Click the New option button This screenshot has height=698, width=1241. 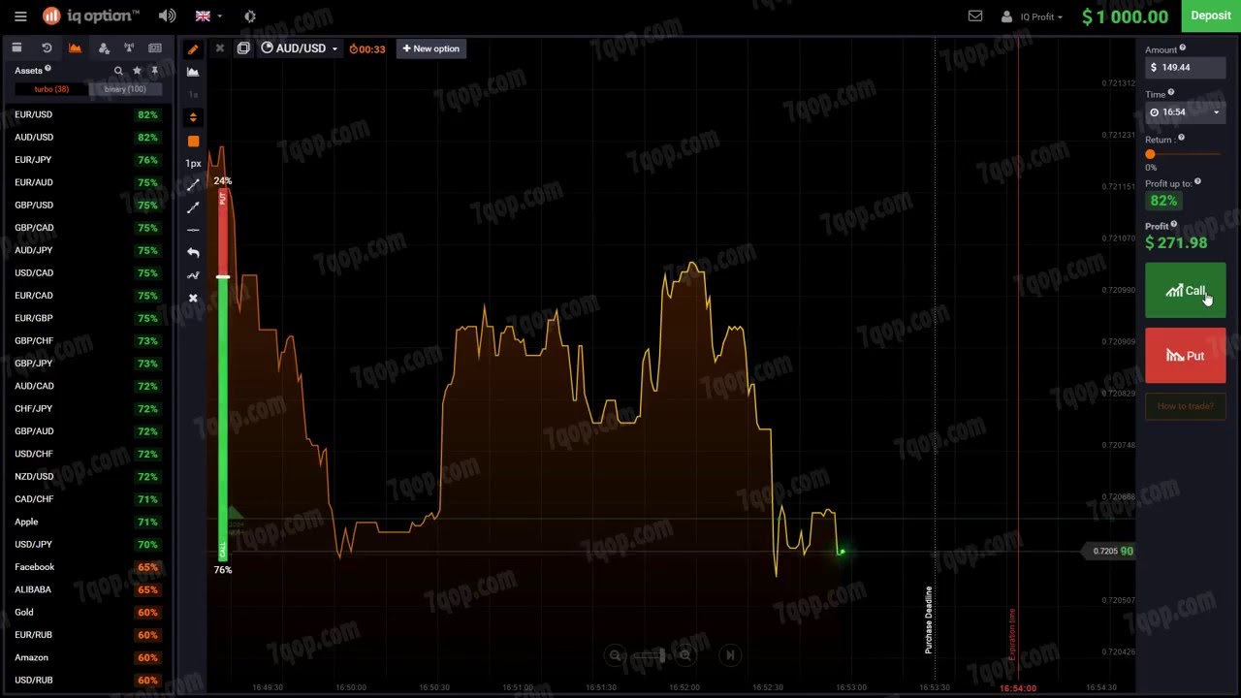pos(430,48)
